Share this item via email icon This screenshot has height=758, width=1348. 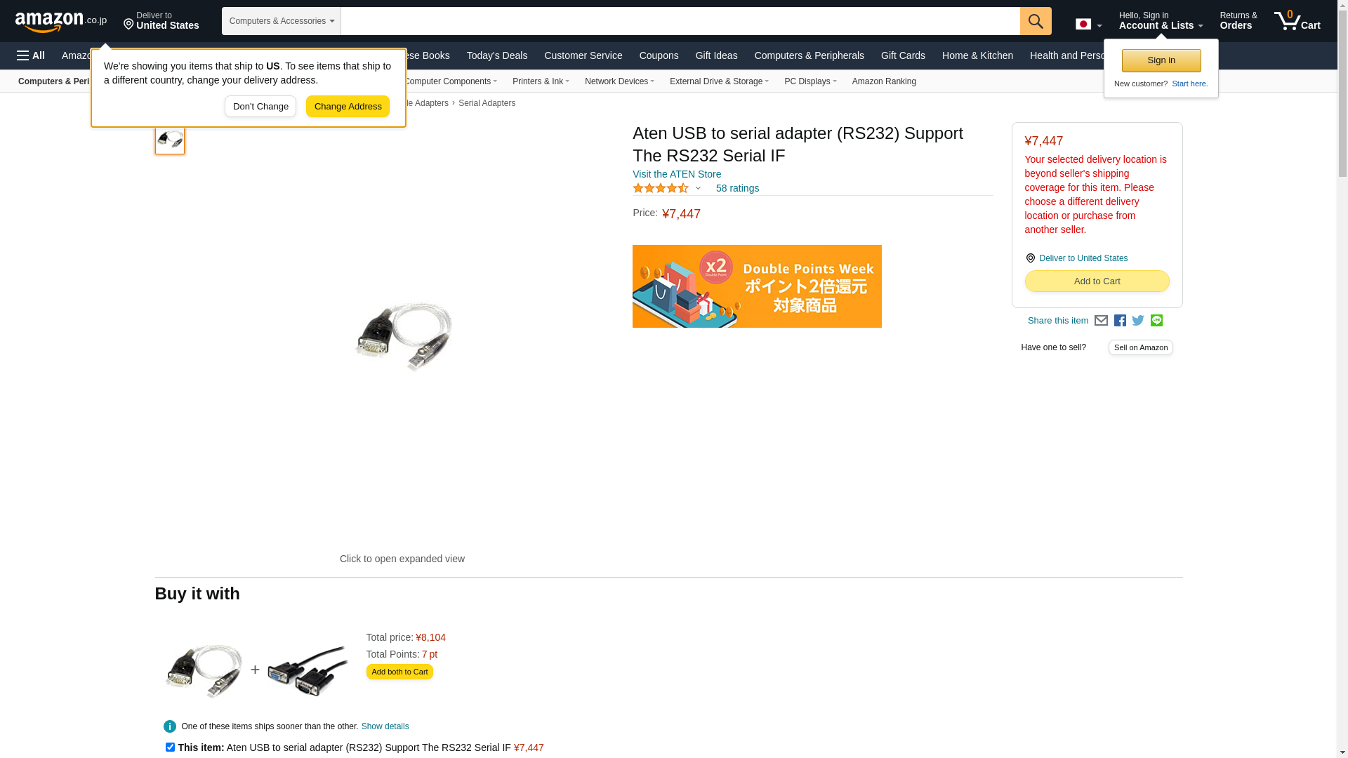point(1101,321)
